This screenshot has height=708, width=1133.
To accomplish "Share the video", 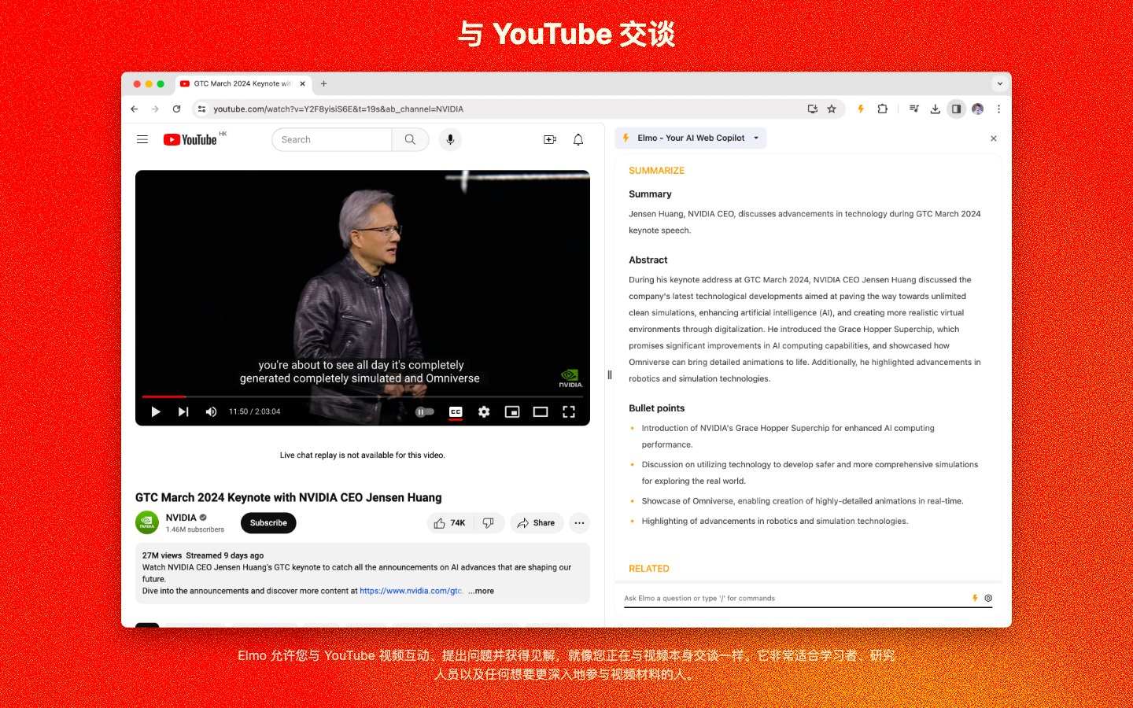I will (x=537, y=523).
